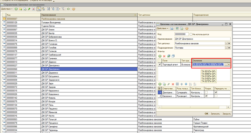Clear the Значение cell value
The height and width of the screenshot is (133, 251).
tap(229, 65)
